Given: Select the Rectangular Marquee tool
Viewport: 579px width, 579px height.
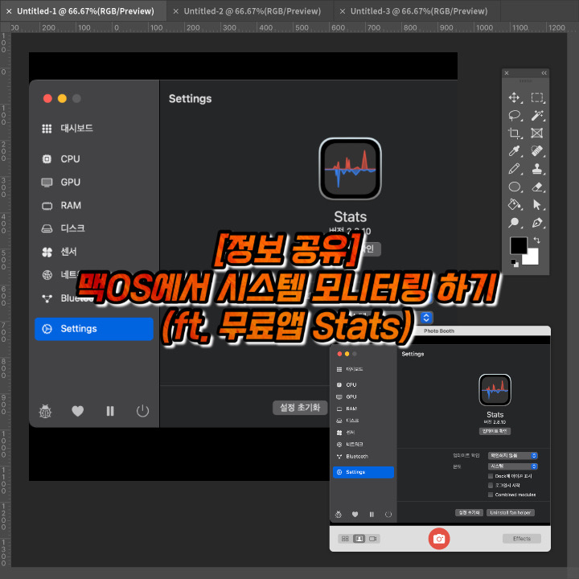Looking at the screenshot, I should pos(537,97).
